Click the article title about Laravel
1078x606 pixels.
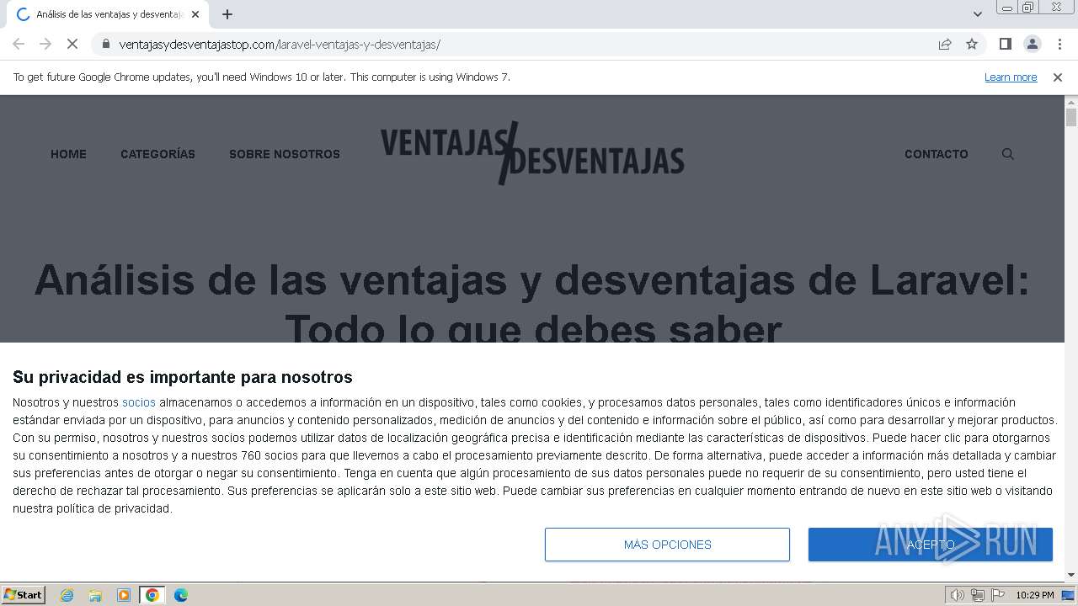click(x=532, y=304)
